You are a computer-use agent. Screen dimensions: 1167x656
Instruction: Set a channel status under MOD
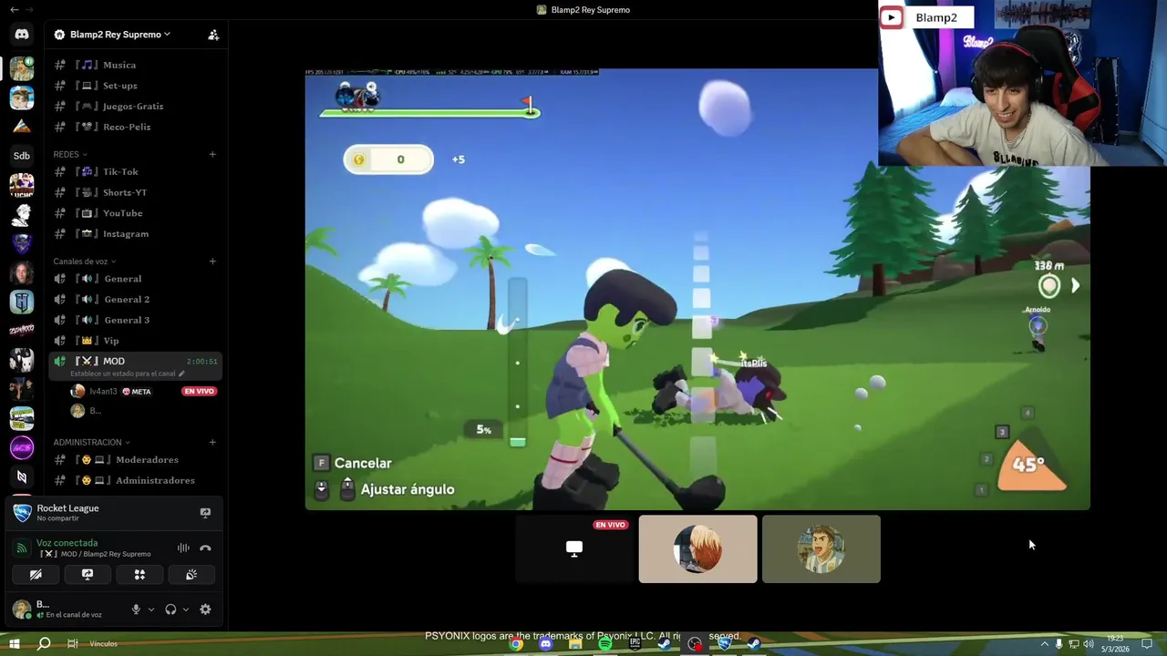pos(128,374)
